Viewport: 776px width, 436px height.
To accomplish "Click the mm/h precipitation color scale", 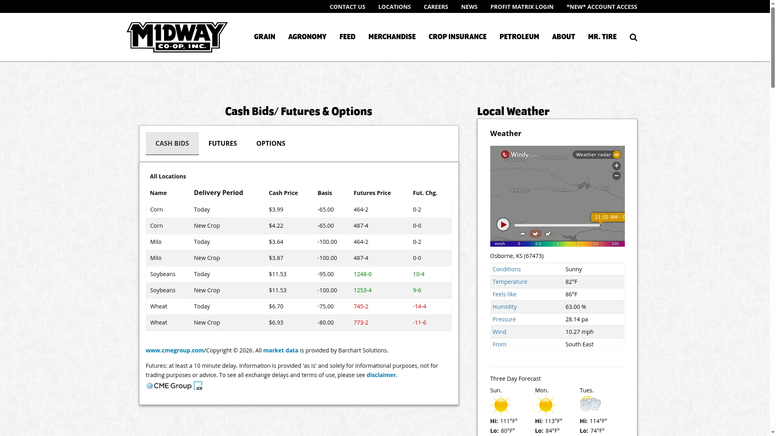I will 557,244.
